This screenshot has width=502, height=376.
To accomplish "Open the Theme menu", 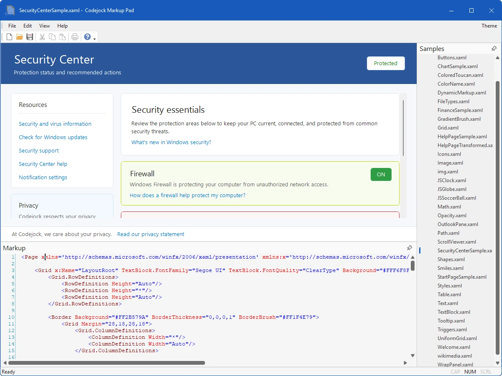I will [x=489, y=26].
